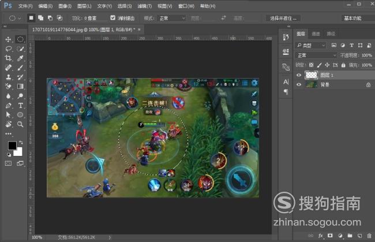Viewport: 375px width, 242px height.
Task: Open the blend mode 正常 dropdown
Action: 316,55
